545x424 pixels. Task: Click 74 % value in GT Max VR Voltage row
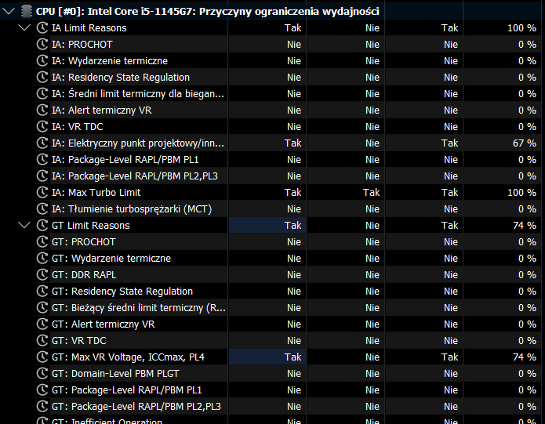coord(524,357)
